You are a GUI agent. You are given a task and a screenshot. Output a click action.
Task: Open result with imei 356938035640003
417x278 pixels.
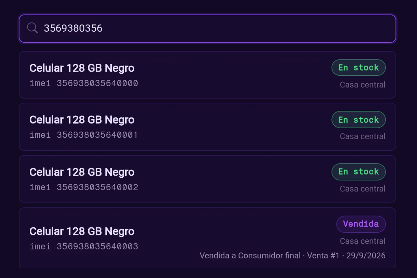click(207, 238)
